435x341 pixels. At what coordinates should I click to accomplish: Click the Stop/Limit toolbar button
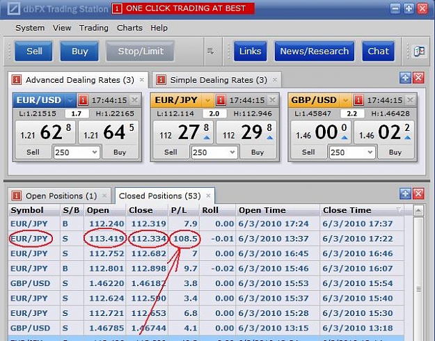coord(141,51)
